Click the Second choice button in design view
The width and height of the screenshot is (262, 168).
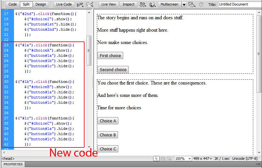point(113,69)
